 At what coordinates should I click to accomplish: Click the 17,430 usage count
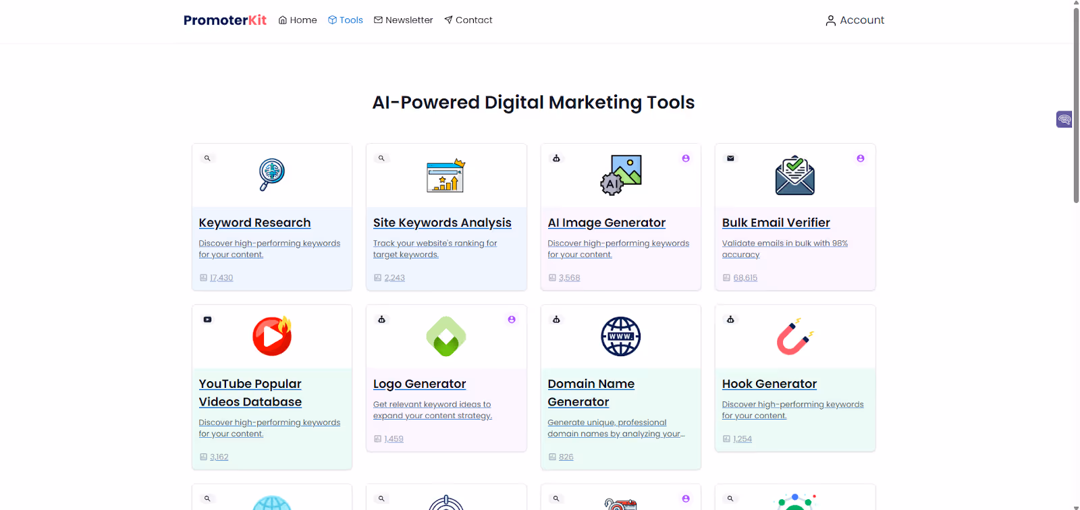click(x=221, y=278)
